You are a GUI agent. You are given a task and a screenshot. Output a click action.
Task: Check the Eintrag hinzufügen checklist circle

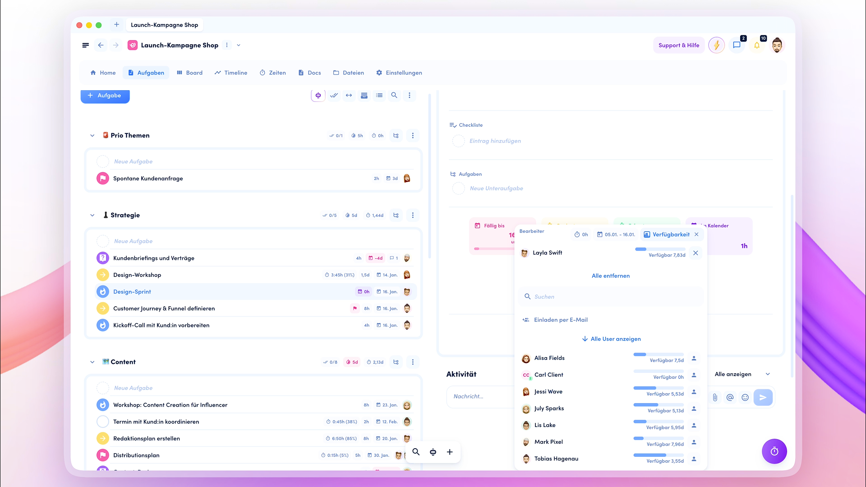coord(458,141)
